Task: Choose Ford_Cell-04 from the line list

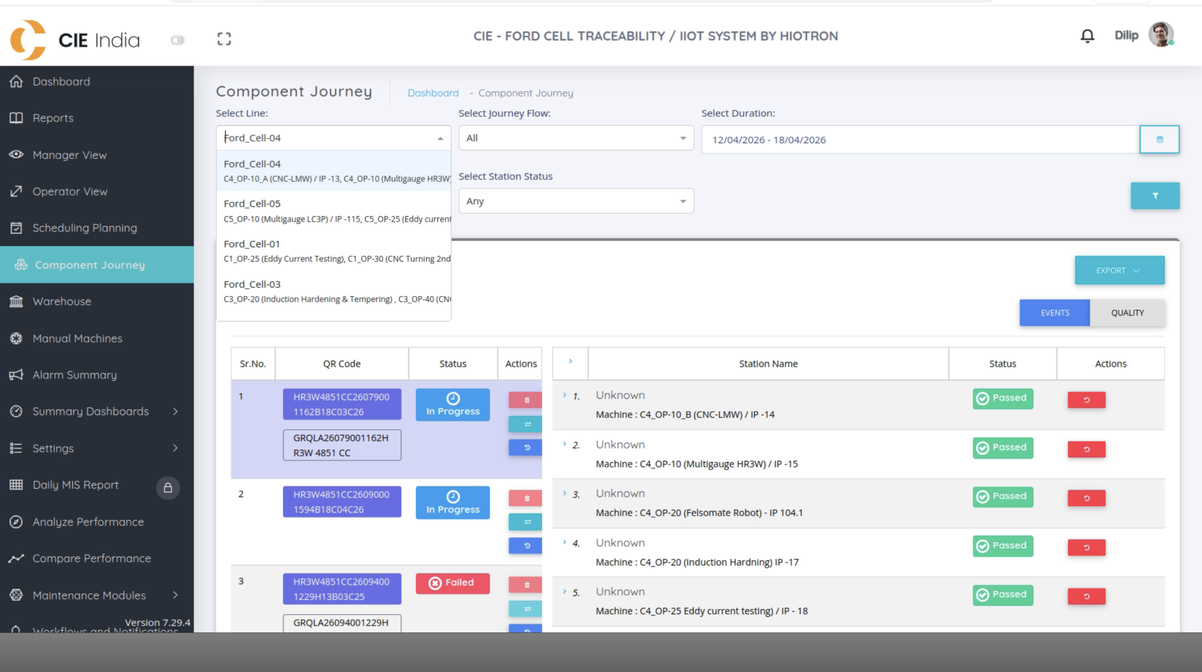Action: 333,171
